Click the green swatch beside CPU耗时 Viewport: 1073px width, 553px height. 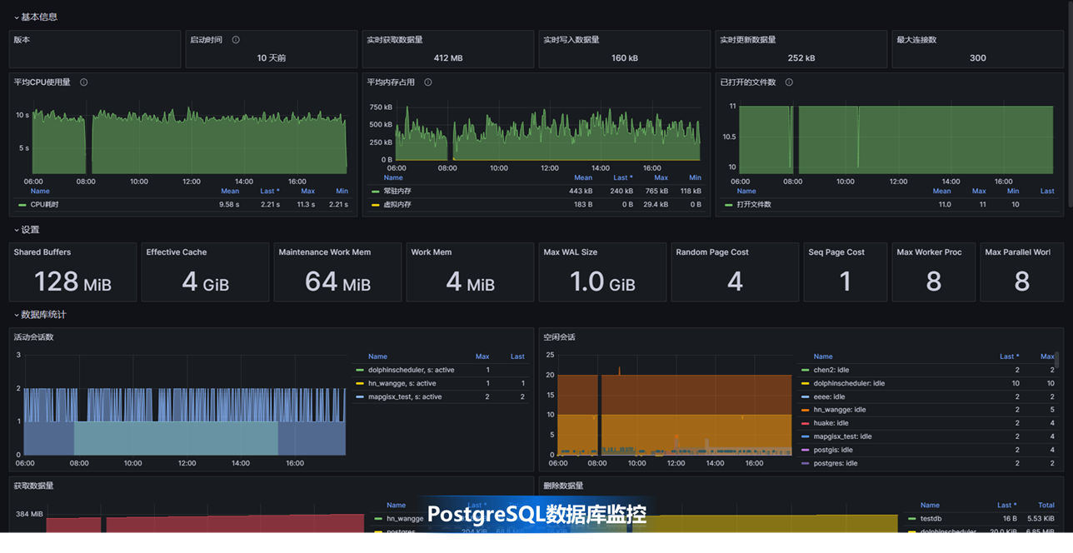[x=22, y=204]
